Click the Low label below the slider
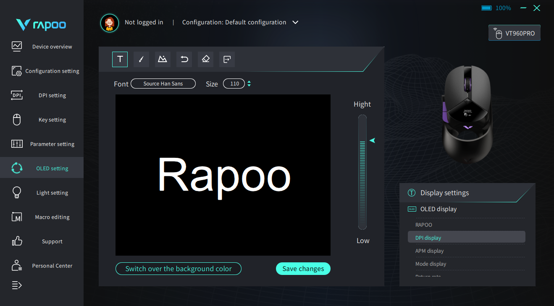This screenshot has width=554, height=306. pos(363,241)
